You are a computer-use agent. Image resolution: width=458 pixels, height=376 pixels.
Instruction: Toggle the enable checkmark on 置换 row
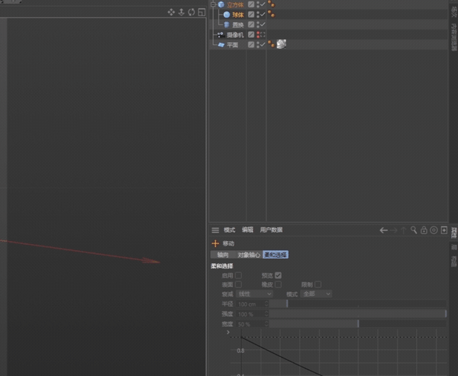point(263,24)
